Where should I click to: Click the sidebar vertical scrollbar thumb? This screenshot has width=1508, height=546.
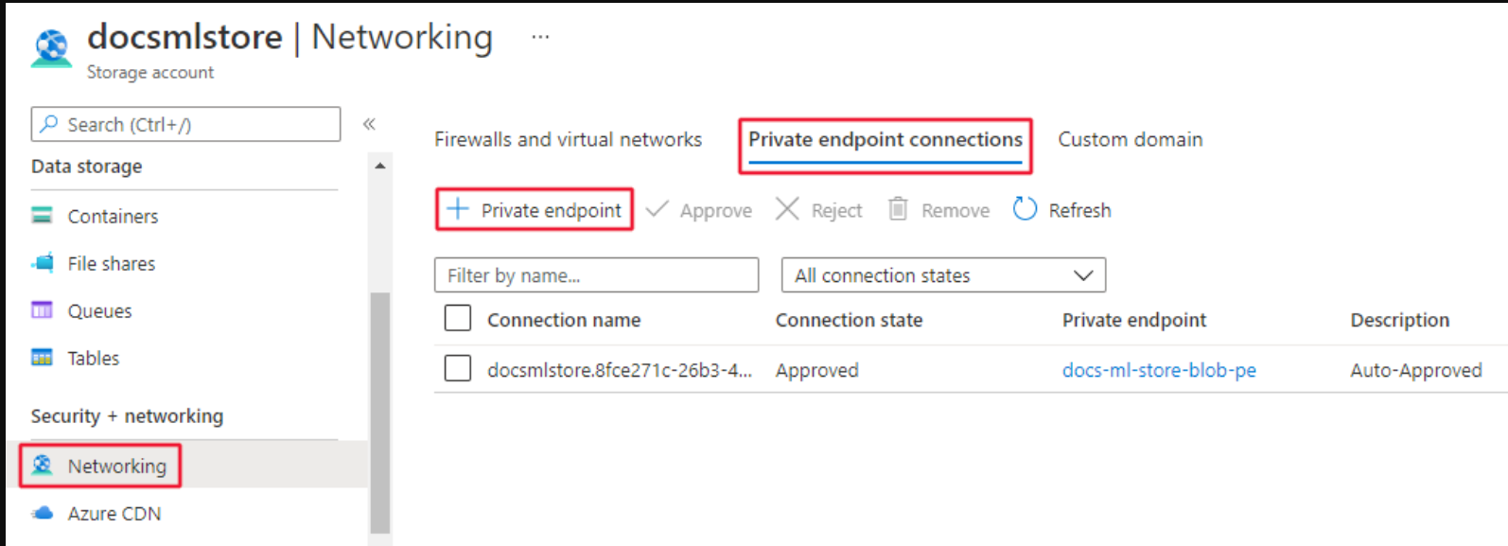(x=380, y=413)
